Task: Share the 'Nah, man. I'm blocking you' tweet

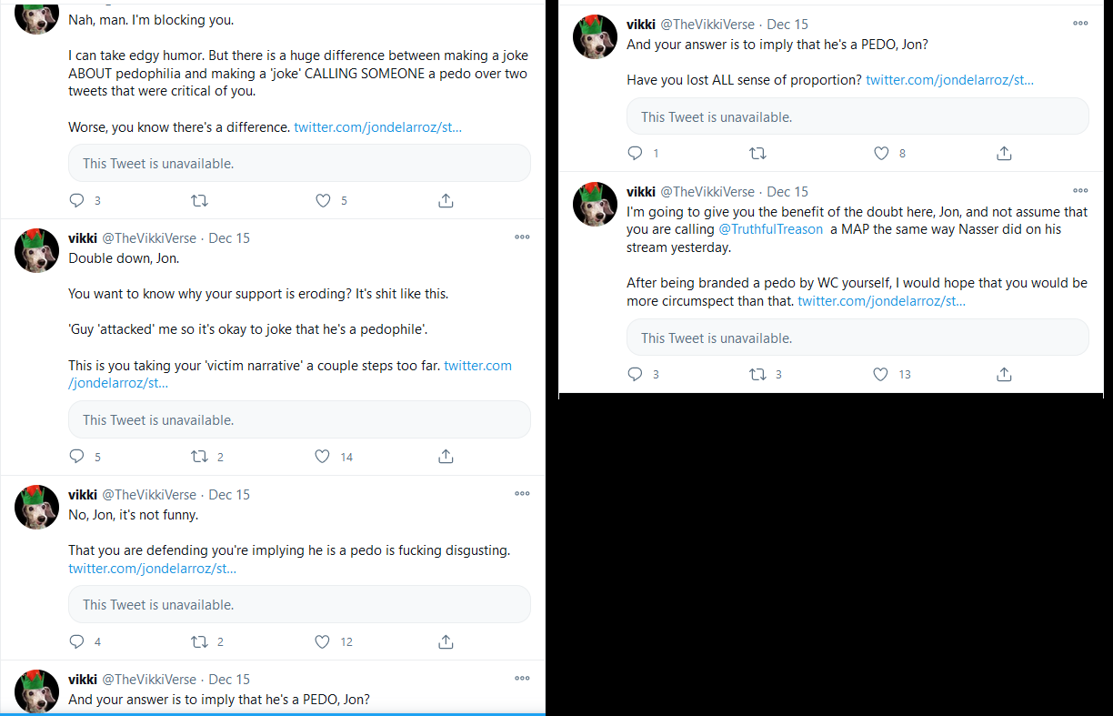Action: click(446, 200)
